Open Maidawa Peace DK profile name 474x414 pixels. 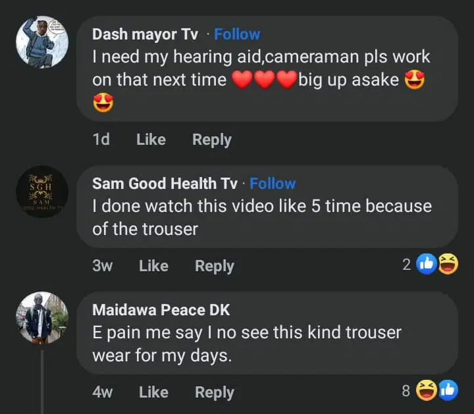pos(161,310)
